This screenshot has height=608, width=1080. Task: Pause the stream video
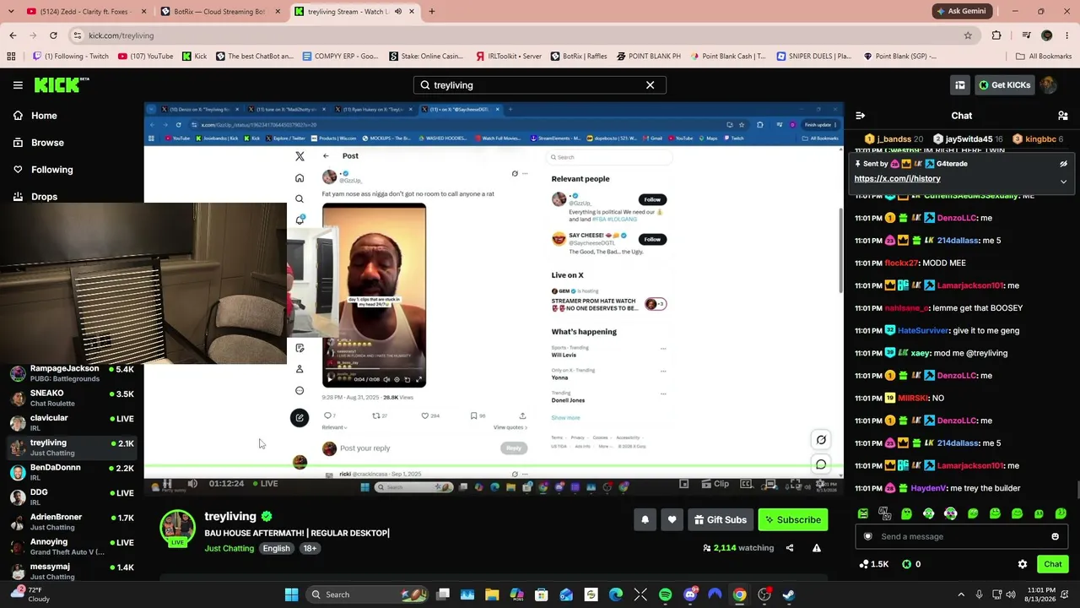167,484
